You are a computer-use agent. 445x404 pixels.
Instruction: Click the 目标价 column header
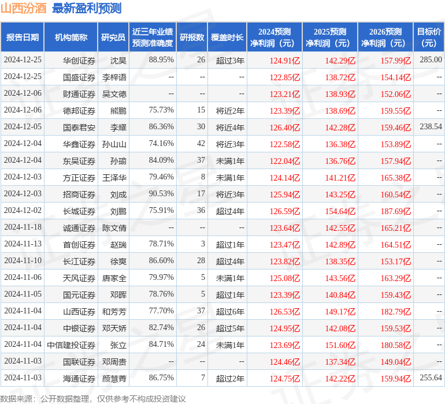point(429,37)
